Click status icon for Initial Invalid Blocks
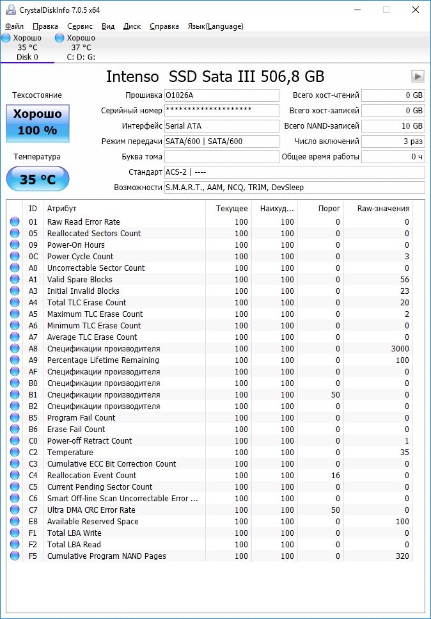This screenshot has height=619, width=431. click(x=15, y=291)
